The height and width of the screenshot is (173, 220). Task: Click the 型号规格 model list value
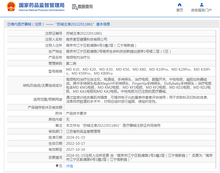coord(138,71)
